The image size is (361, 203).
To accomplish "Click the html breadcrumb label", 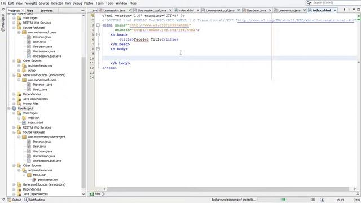I will point(98,194).
